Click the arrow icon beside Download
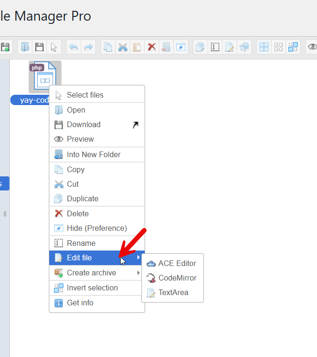The width and height of the screenshot is (317, 357). pos(136,125)
